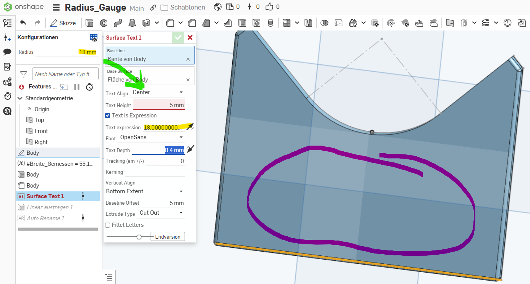The height and width of the screenshot is (284, 530).
Task: Accept the Surface Text 1 feature
Action: (x=178, y=37)
